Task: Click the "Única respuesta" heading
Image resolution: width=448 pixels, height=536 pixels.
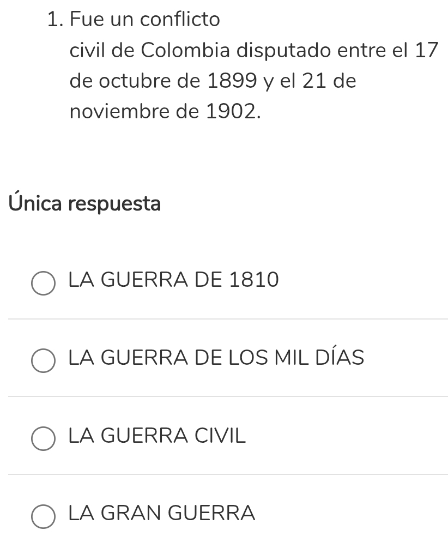Action: pyautogui.click(x=85, y=204)
